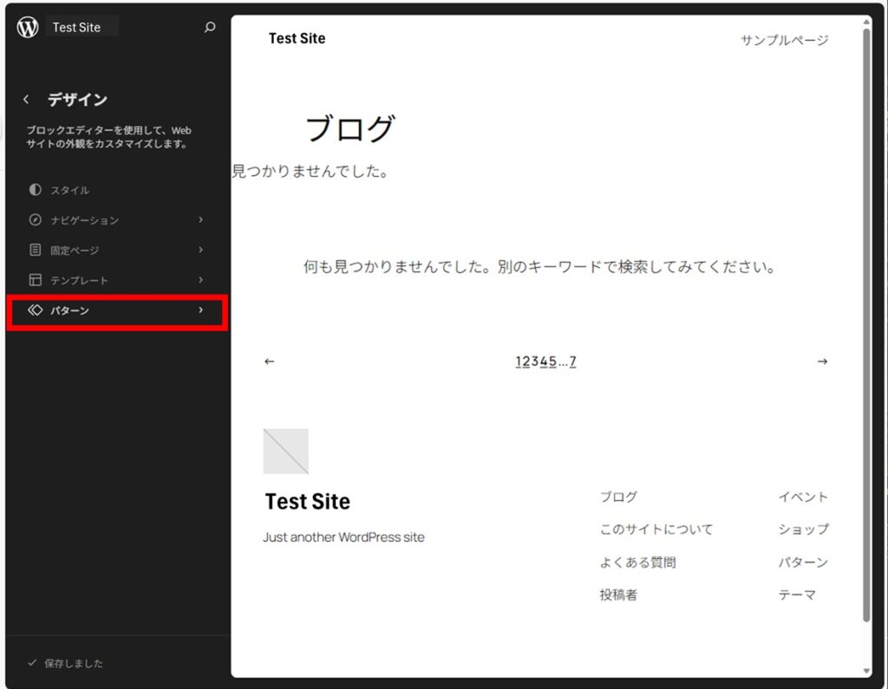Click the テンプレート layout icon
This screenshot has width=888, height=689.
[x=35, y=281]
